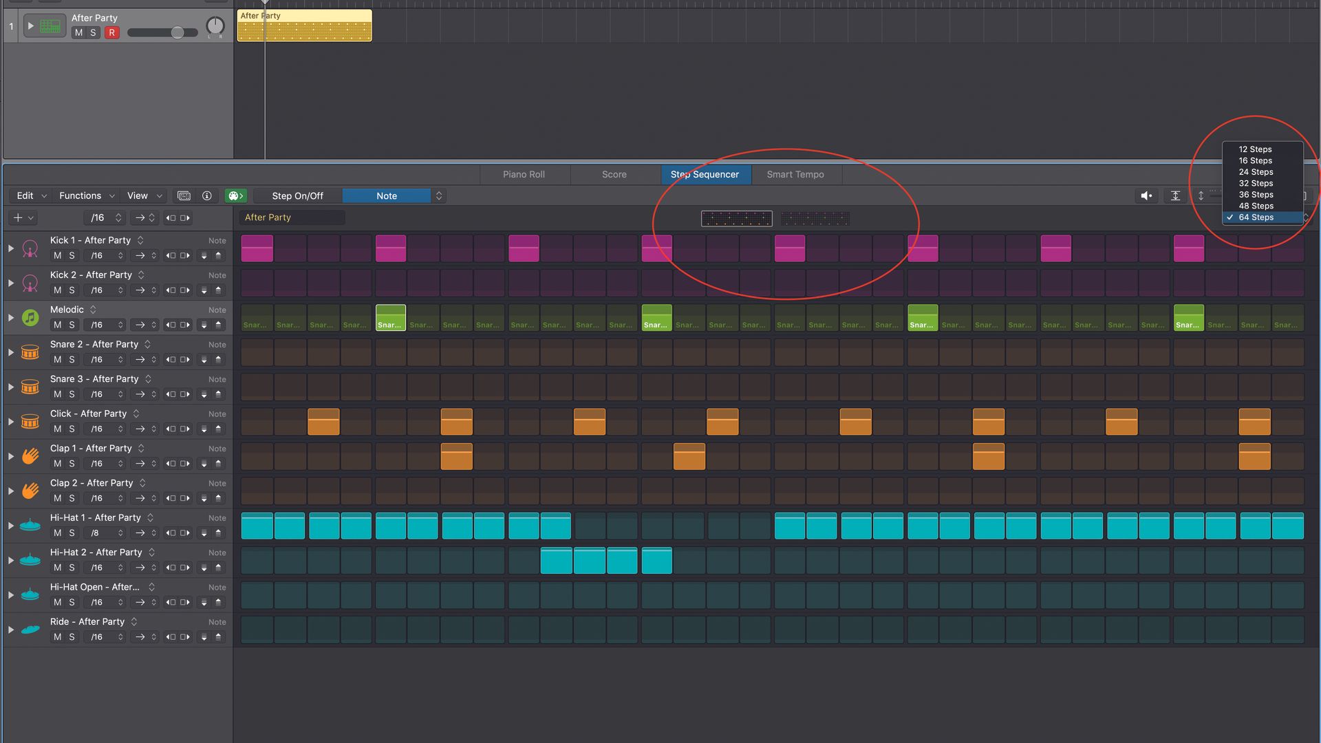The image size is (1321, 743).
Task: Click the Step On/Off edit mode button
Action: (297, 196)
